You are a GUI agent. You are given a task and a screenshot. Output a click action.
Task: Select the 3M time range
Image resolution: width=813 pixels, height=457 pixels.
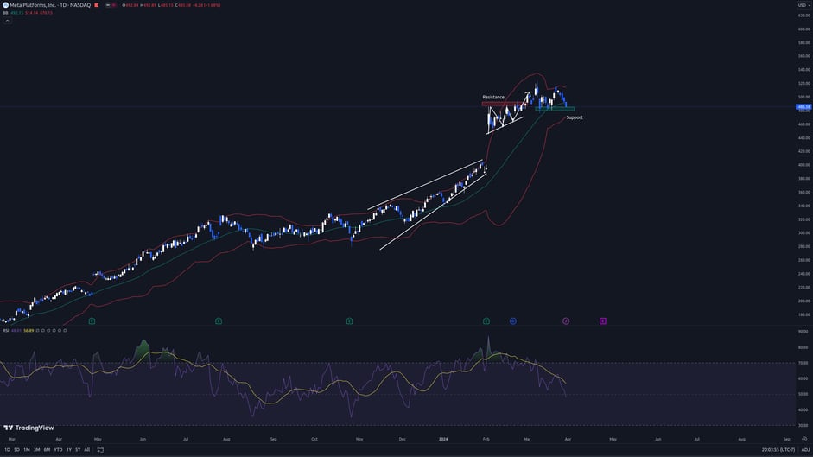coord(37,450)
